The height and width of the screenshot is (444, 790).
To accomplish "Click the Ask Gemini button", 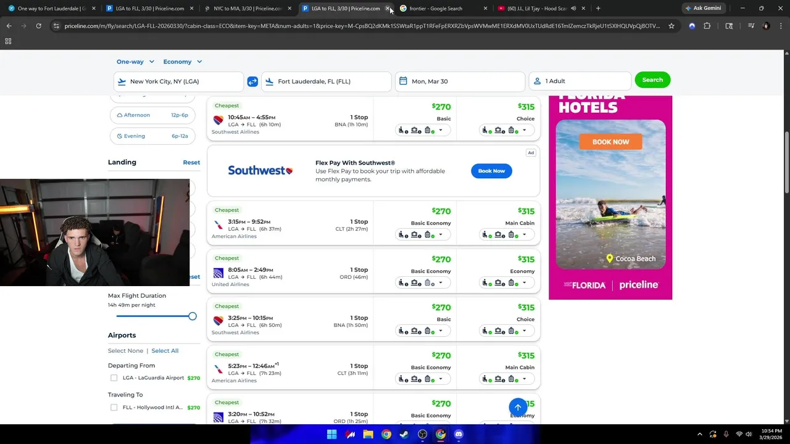I will [703, 8].
